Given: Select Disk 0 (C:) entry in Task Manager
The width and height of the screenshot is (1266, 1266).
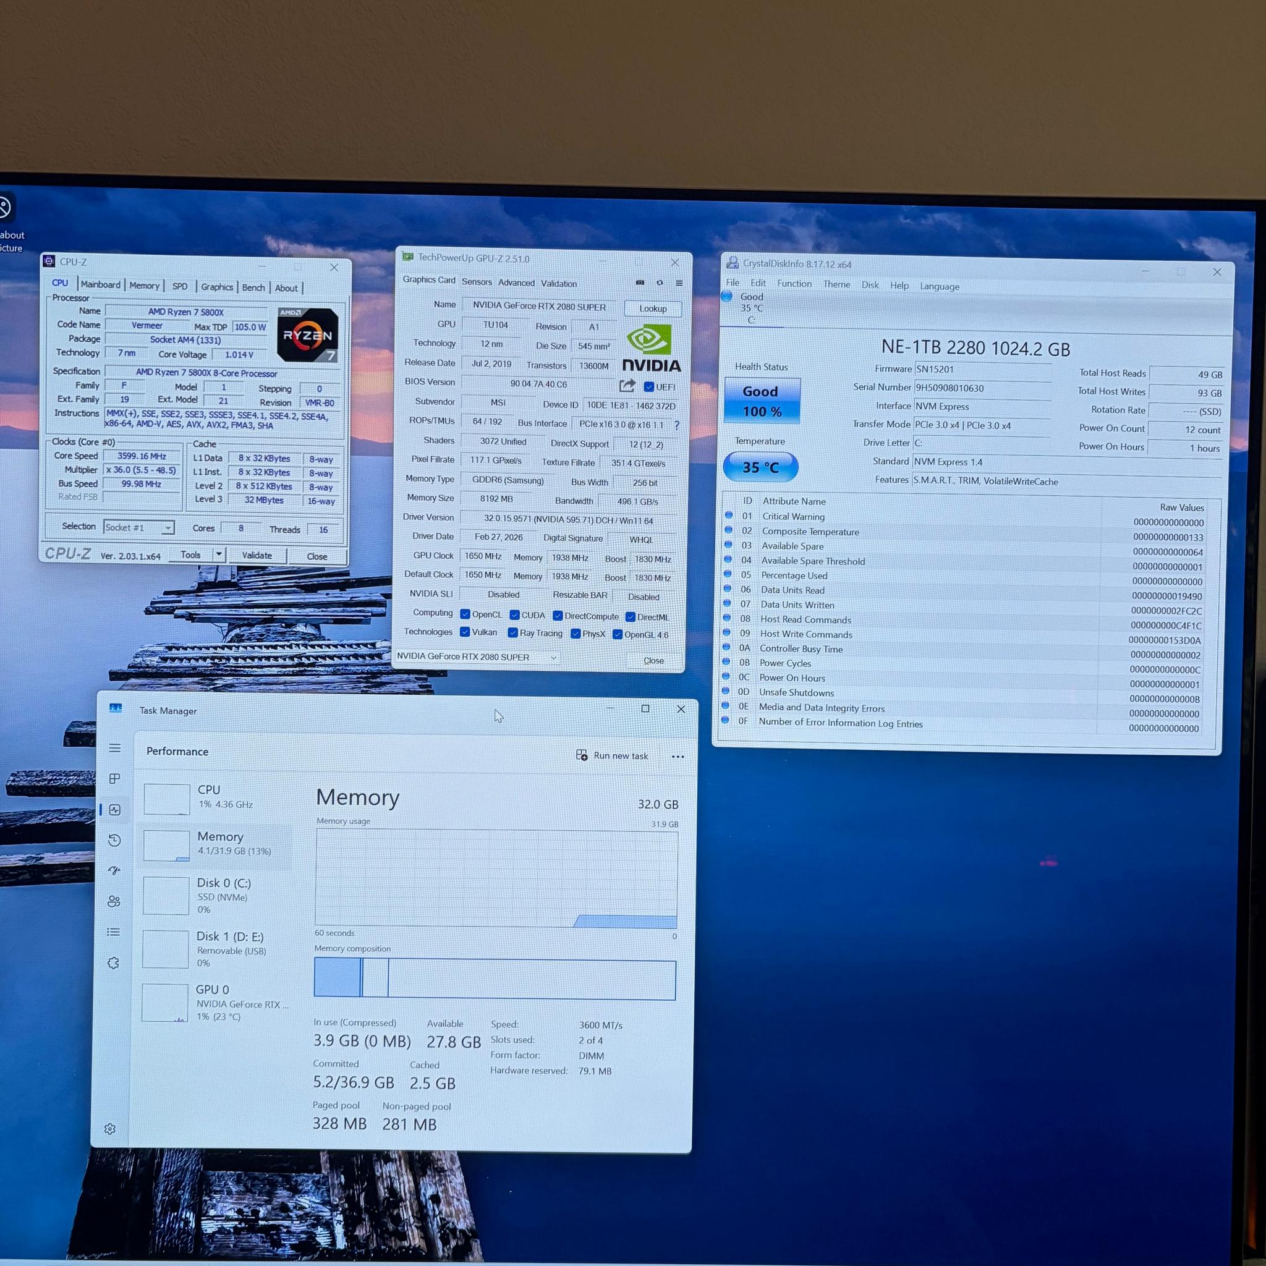Looking at the screenshot, I should (217, 896).
